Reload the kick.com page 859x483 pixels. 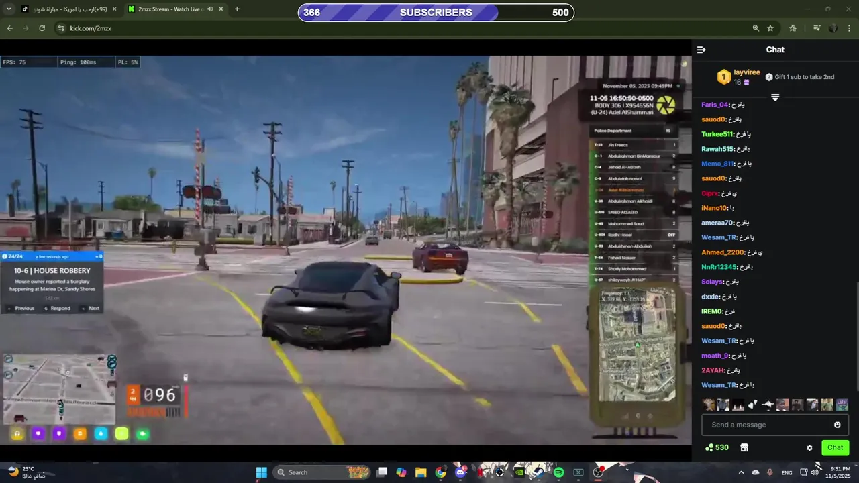click(42, 28)
